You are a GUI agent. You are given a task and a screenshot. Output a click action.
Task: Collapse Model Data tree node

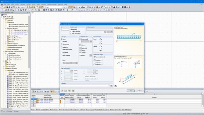tap(4, 19)
